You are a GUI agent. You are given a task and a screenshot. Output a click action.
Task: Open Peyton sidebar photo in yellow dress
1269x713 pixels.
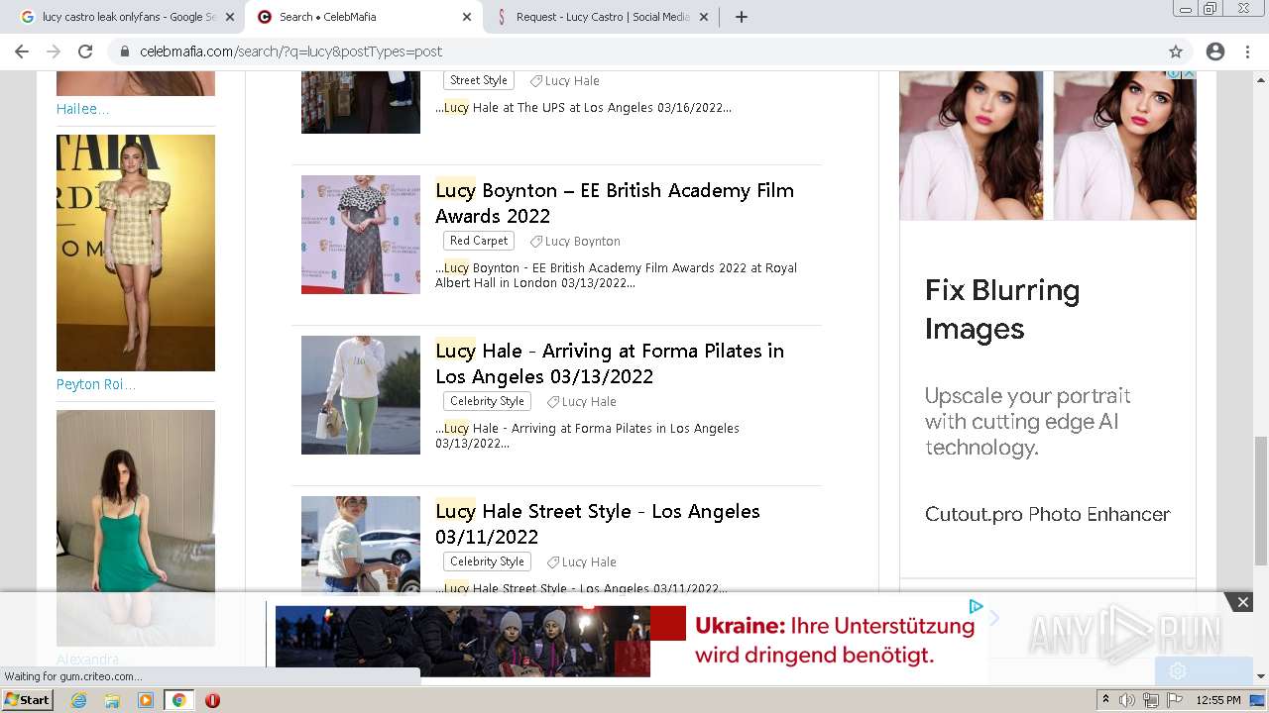click(136, 253)
